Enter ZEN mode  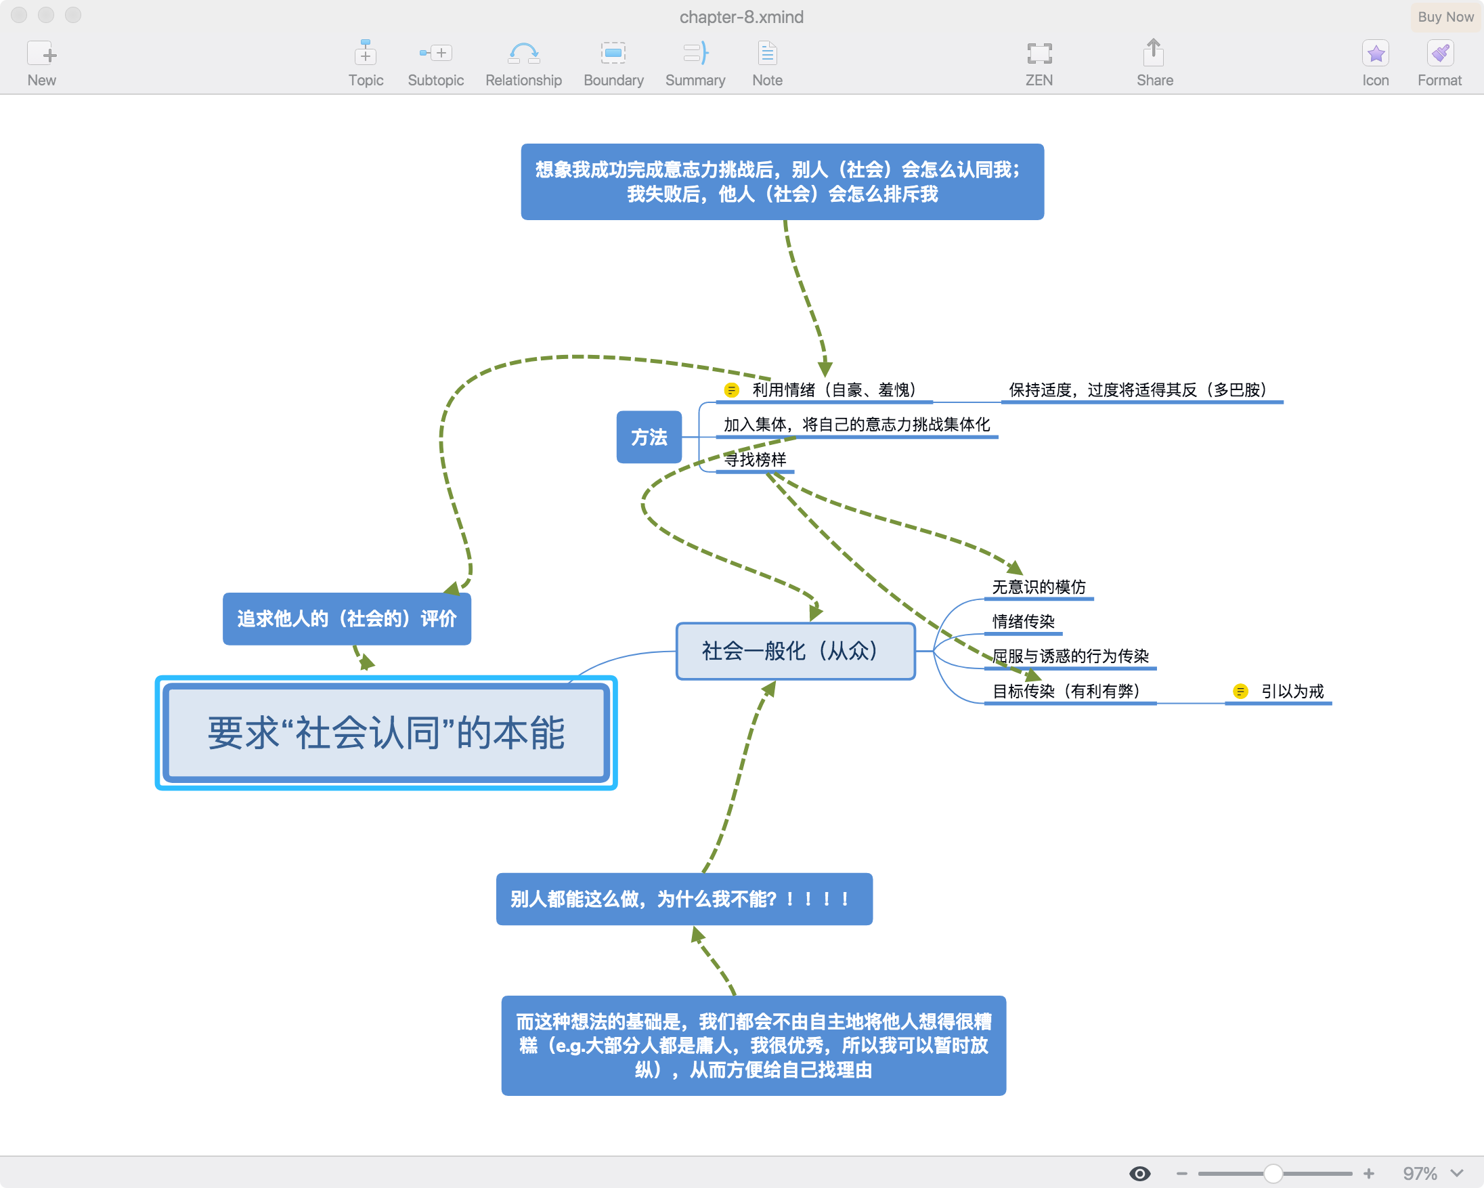(1039, 54)
